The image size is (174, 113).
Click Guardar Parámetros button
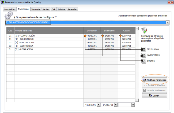click(154, 91)
